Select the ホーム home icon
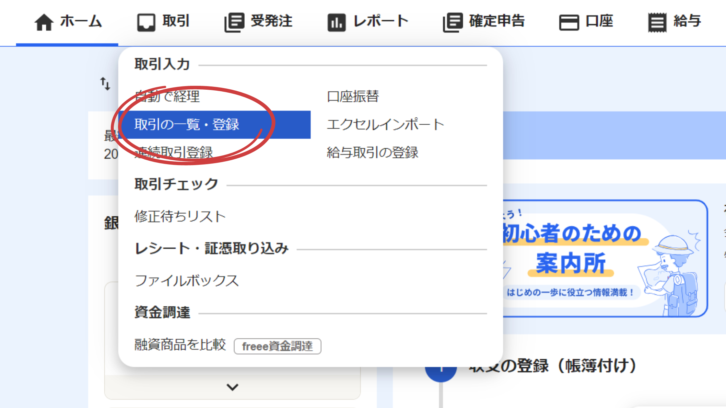This screenshot has width=726, height=408. 44,22
